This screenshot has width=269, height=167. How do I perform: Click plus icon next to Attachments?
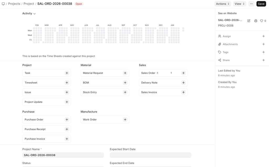pyautogui.click(x=263, y=44)
